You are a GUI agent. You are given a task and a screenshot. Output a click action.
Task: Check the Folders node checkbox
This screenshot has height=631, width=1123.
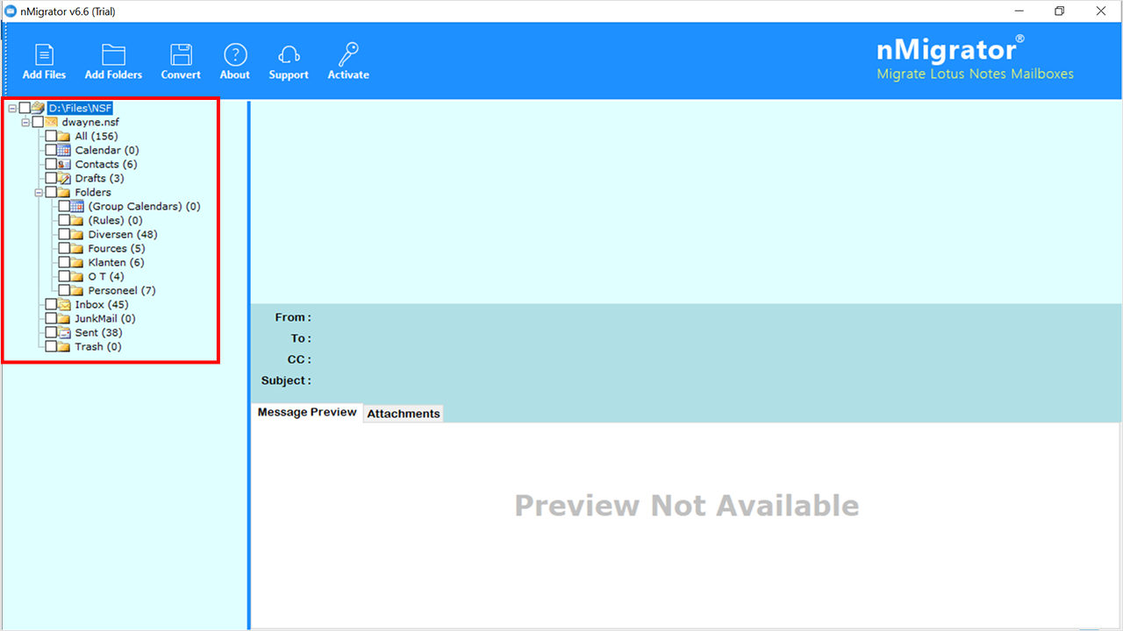51,192
